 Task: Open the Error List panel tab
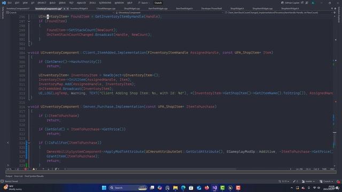point(18,176)
